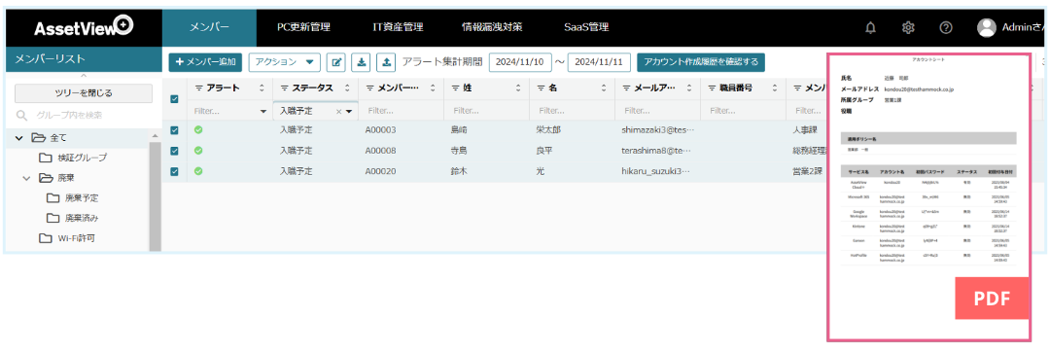1050x353 pixels.
Task: Collapse the 全て tree node chevron
Action: [18, 138]
